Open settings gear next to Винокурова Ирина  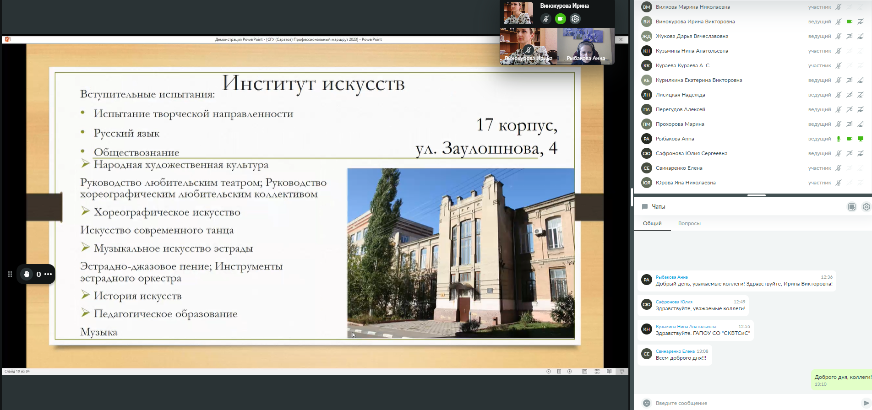coord(575,19)
